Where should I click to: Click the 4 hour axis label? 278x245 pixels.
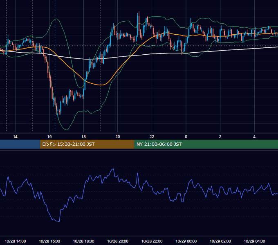254,137
